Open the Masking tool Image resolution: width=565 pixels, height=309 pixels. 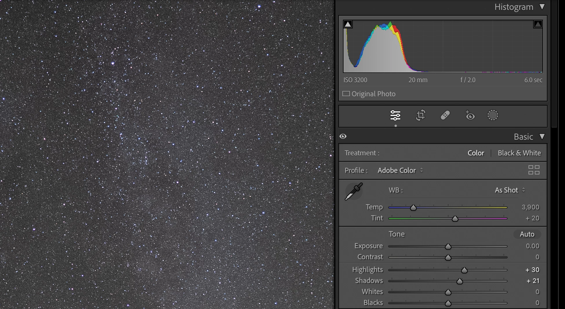(493, 115)
